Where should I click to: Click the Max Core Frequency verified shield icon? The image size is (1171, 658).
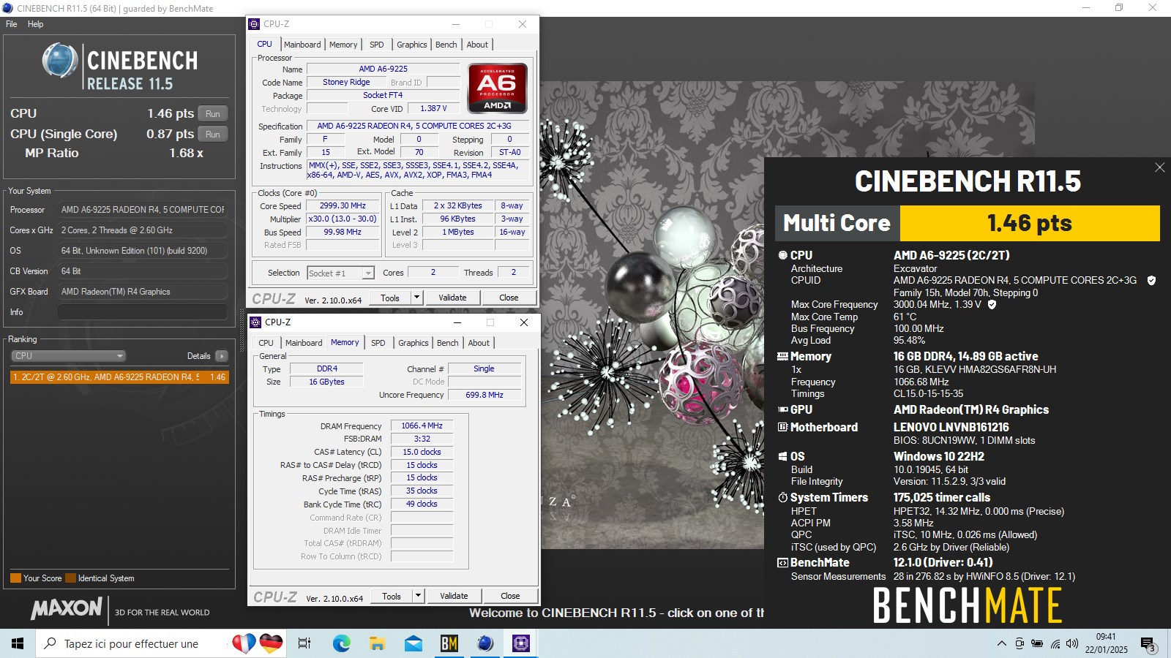tap(992, 305)
